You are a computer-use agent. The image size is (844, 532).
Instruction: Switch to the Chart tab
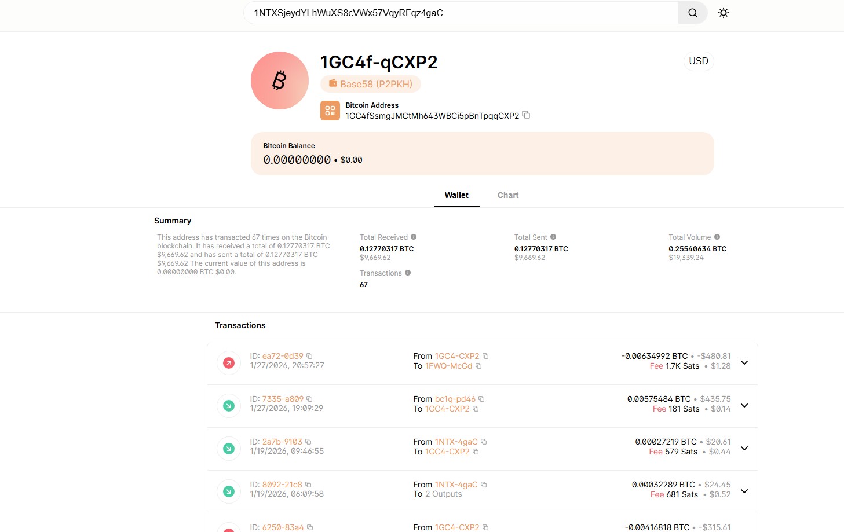click(x=508, y=195)
